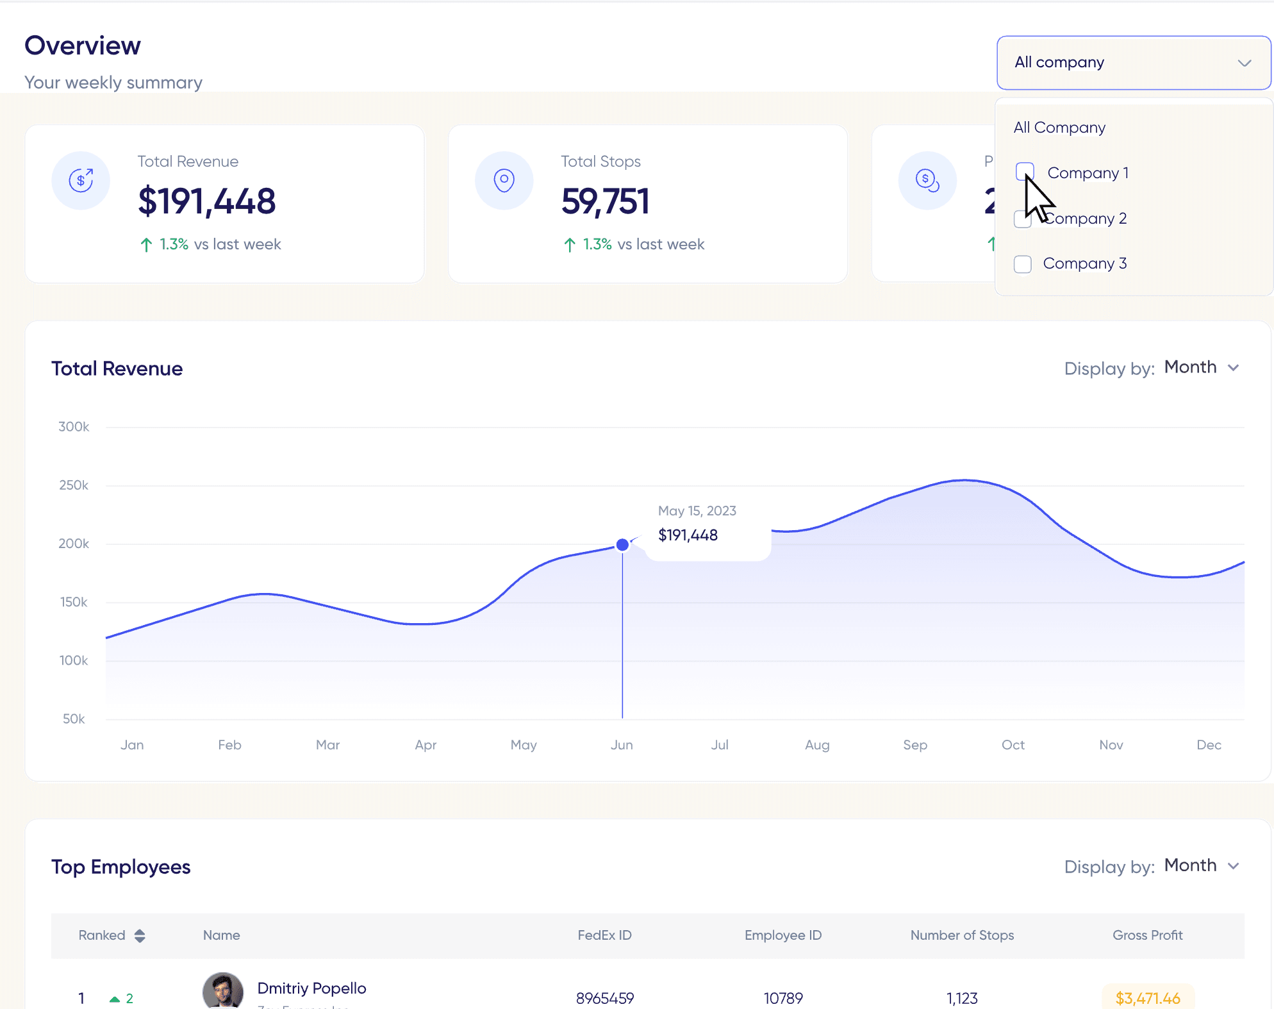Enable the Company 3 checkbox
Viewport: 1274px width, 1009px height.
tap(1023, 263)
